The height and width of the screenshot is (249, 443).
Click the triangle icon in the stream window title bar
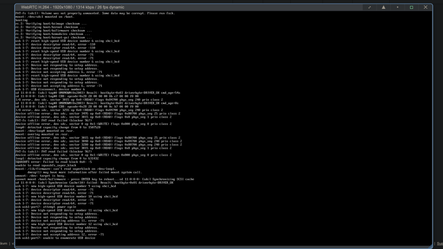(x=383, y=8)
